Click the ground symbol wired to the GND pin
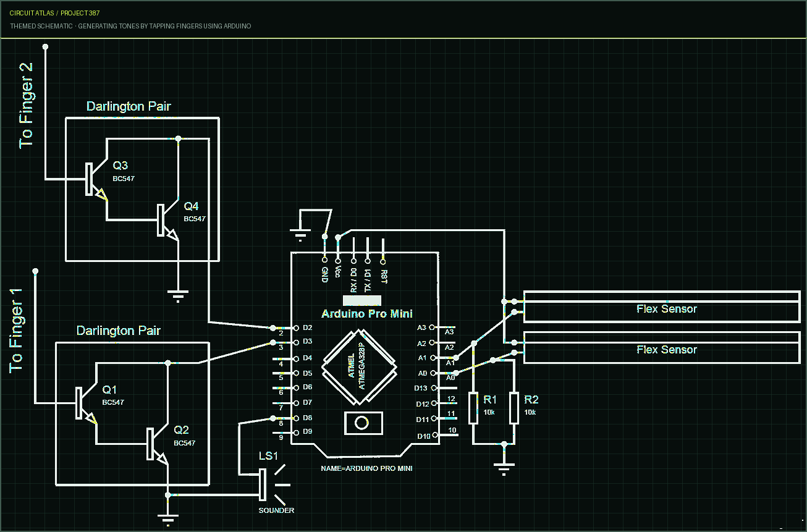This screenshot has width=807, height=532. click(300, 234)
